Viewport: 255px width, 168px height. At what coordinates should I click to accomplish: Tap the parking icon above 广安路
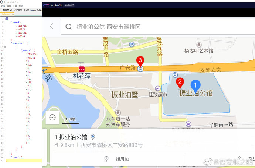pos(132,44)
